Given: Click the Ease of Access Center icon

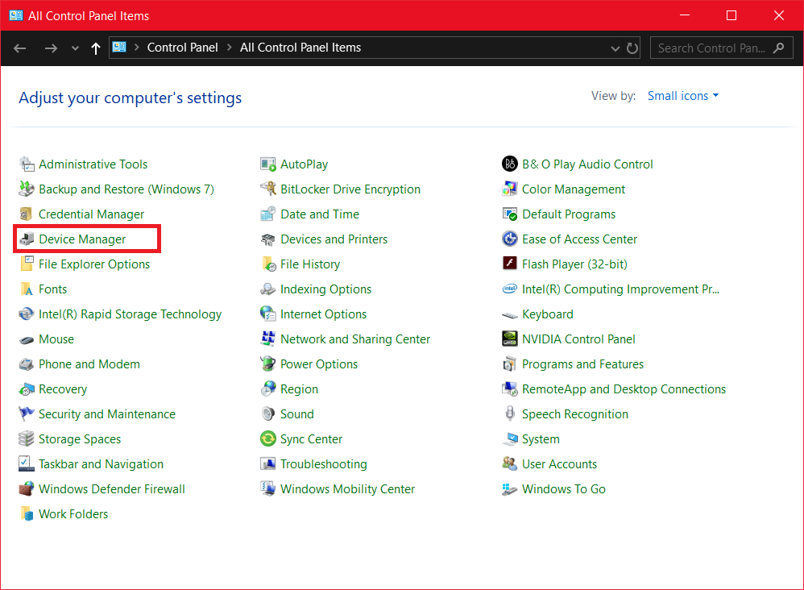Looking at the screenshot, I should [510, 239].
